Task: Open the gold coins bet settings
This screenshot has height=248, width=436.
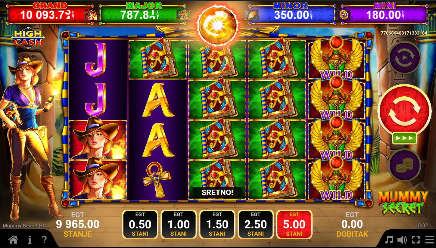Action: pos(404,165)
